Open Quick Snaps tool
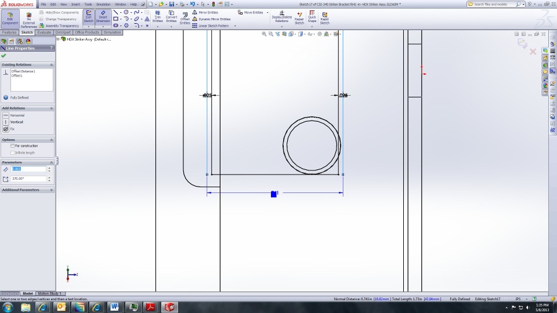The width and height of the screenshot is (557, 313). 312,17
